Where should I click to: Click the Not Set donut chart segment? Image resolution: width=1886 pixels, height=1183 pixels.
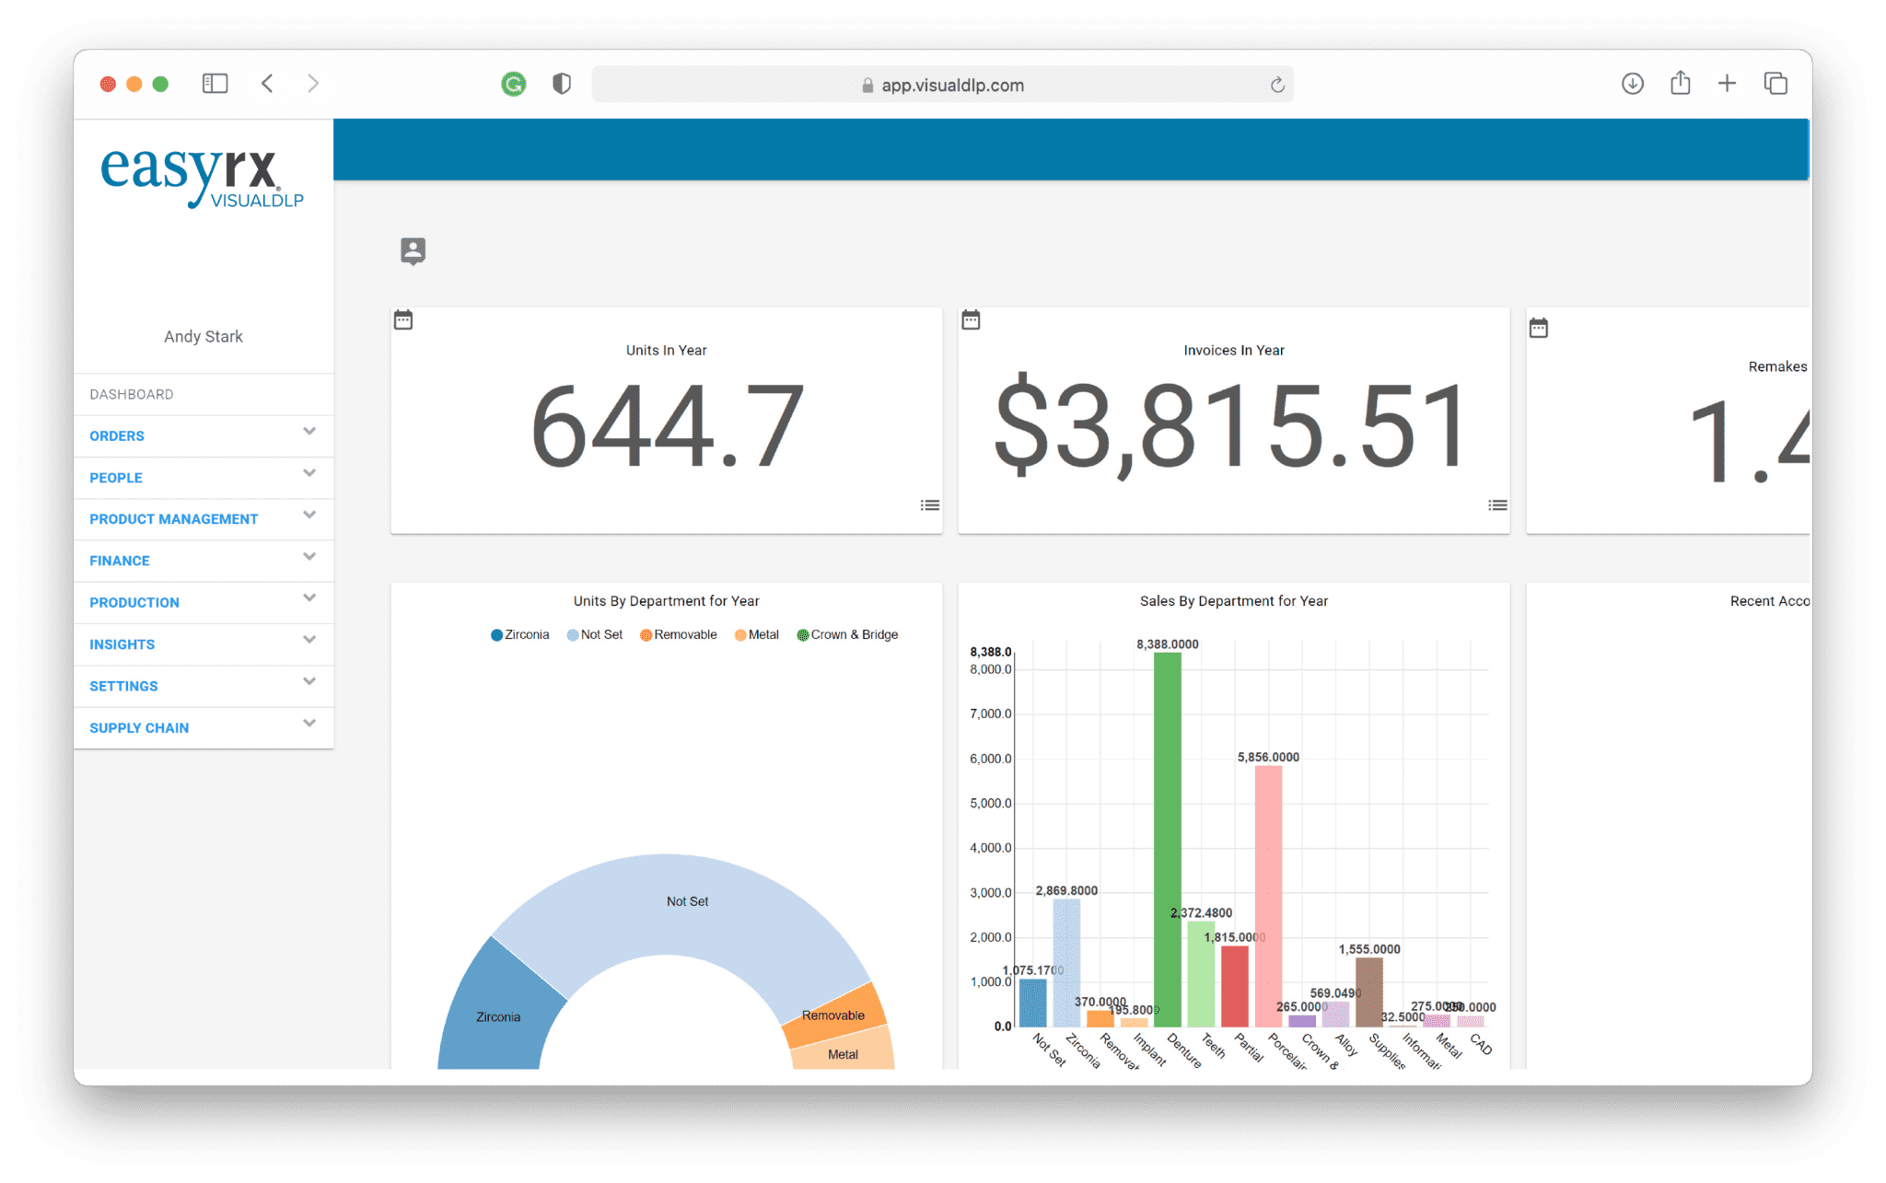click(687, 901)
